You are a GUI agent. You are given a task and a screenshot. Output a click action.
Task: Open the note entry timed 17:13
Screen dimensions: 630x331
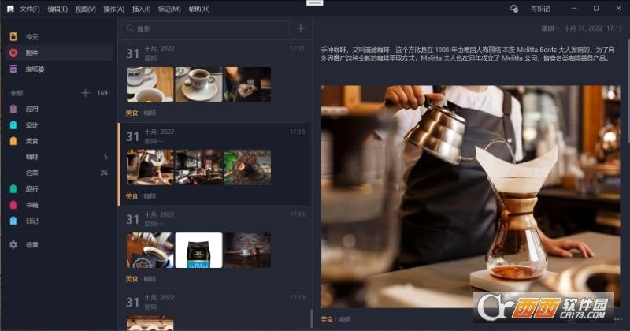click(214, 165)
